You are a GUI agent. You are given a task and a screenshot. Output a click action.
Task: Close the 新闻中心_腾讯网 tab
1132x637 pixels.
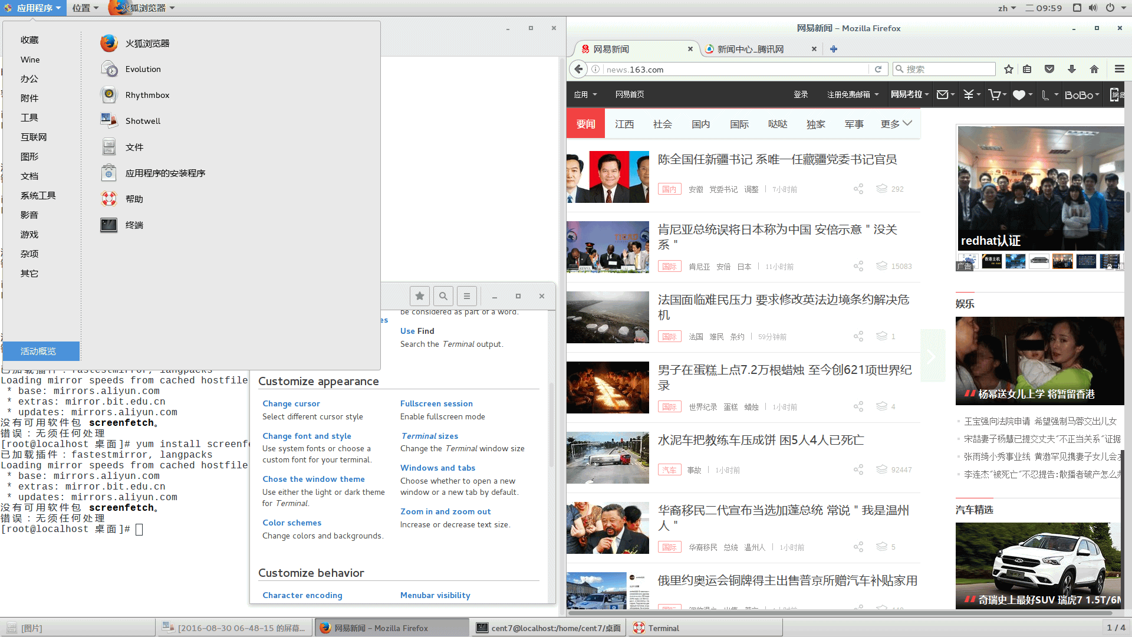(814, 49)
